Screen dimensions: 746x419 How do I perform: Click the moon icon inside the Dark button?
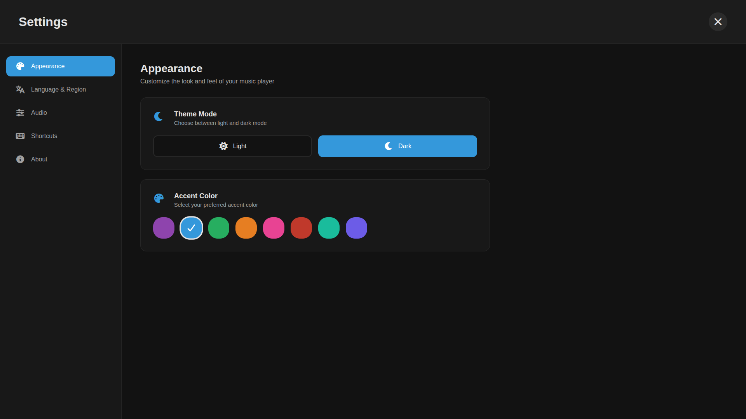click(x=388, y=146)
